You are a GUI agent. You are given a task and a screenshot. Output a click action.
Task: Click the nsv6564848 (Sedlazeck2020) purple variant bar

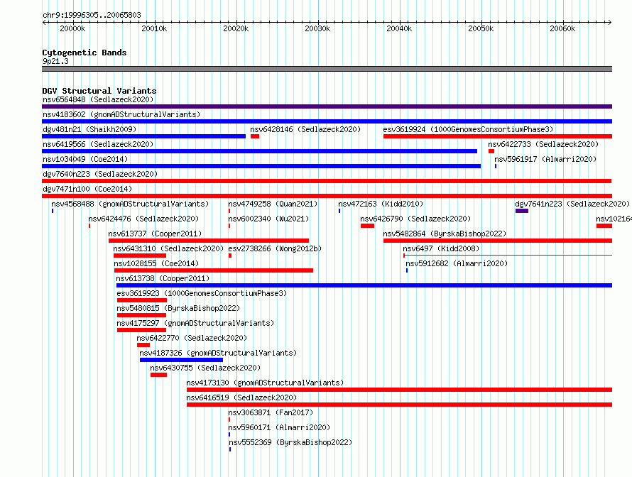327,106
